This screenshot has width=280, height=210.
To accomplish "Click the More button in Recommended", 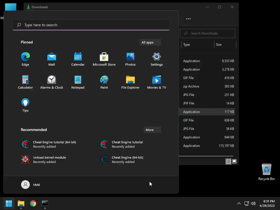I will [x=152, y=130].
